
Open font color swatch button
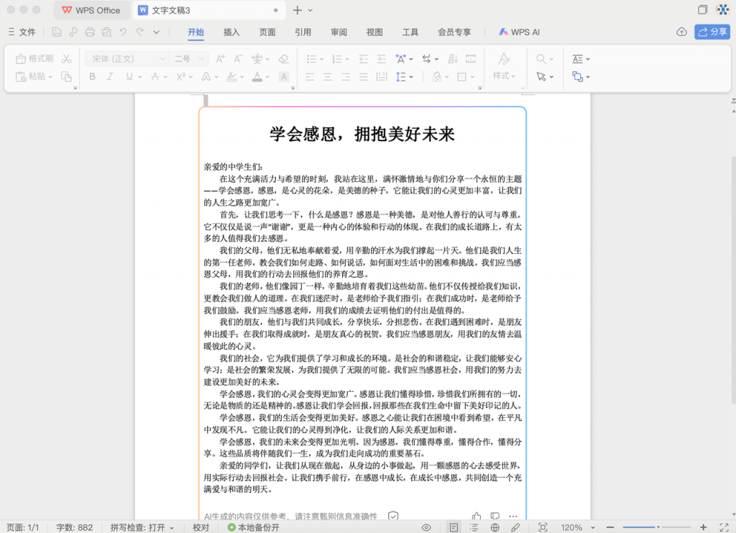pos(257,76)
